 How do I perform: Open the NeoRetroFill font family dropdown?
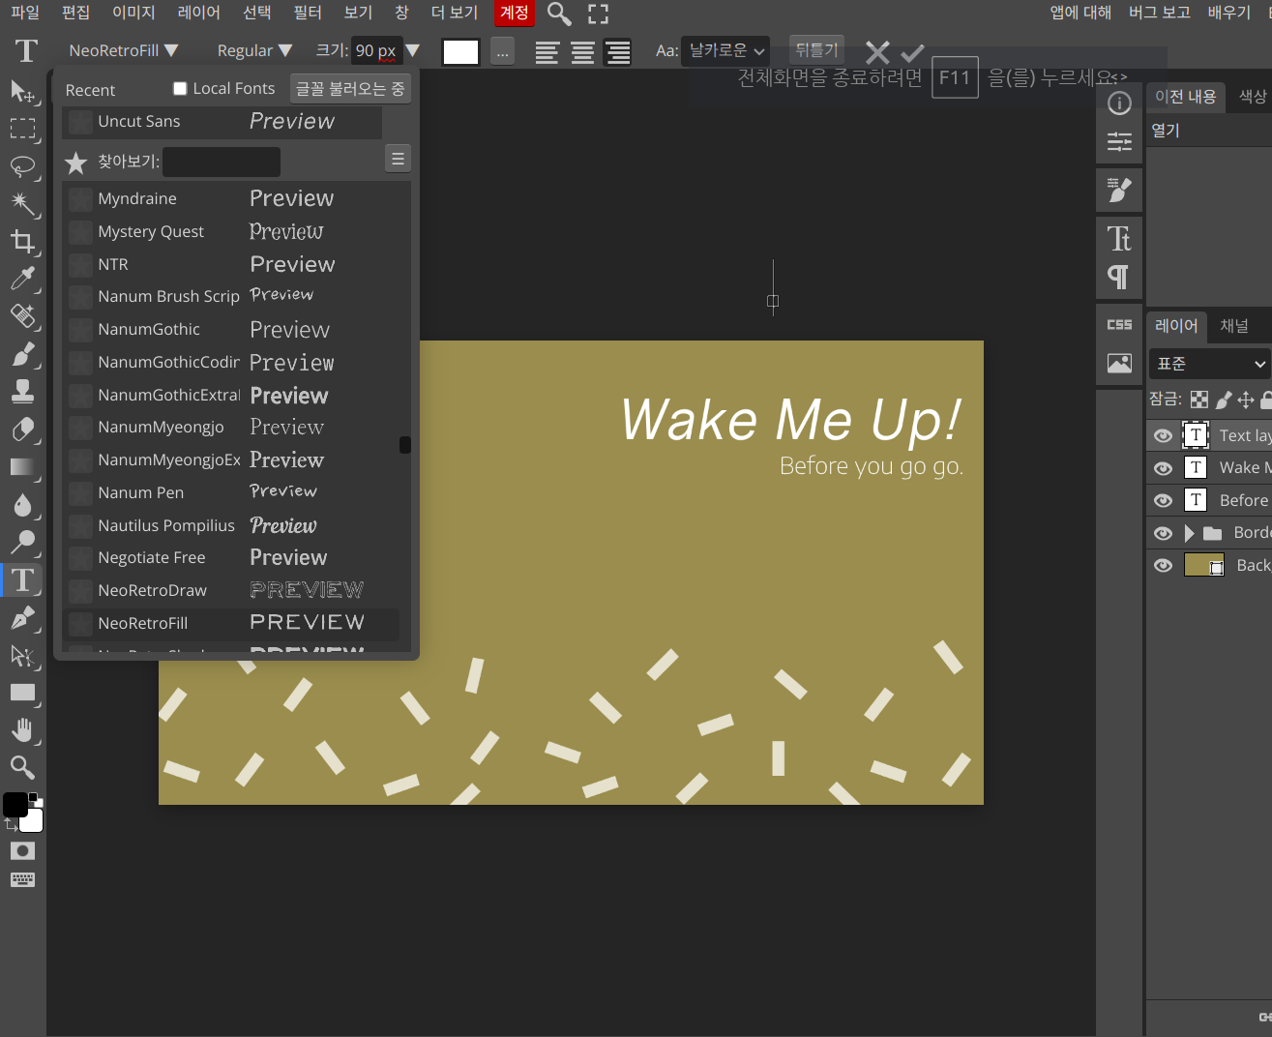(123, 50)
